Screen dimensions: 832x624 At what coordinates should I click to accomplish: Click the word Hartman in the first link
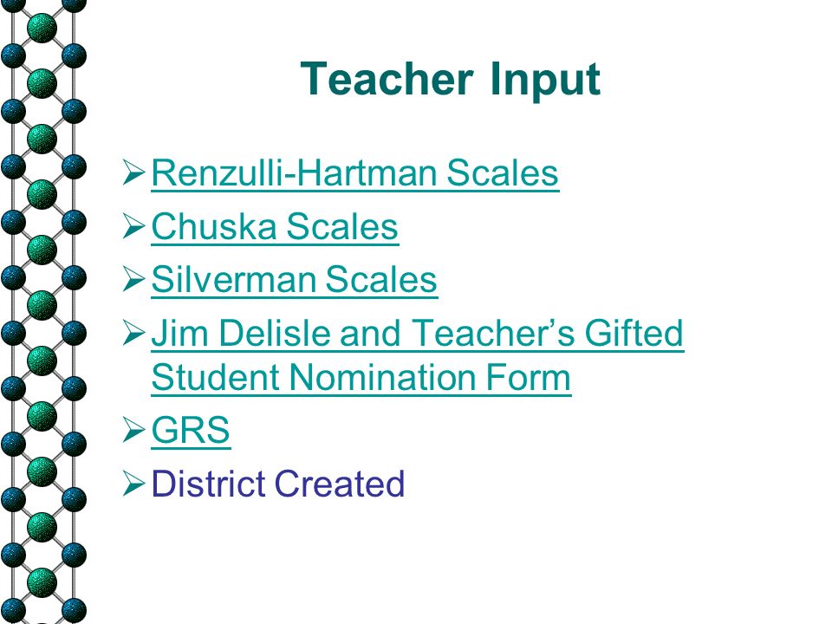tap(369, 173)
